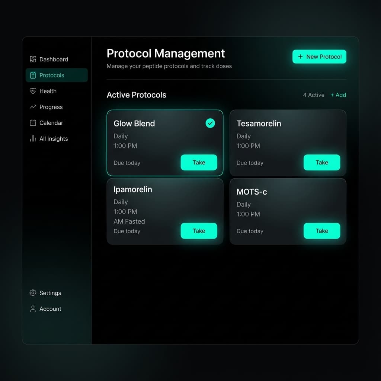Image resolution: width=381 pixels, height=381 pixels.
Task: Toggle the Glow Blend checkmark
Action: coord(210,123)
